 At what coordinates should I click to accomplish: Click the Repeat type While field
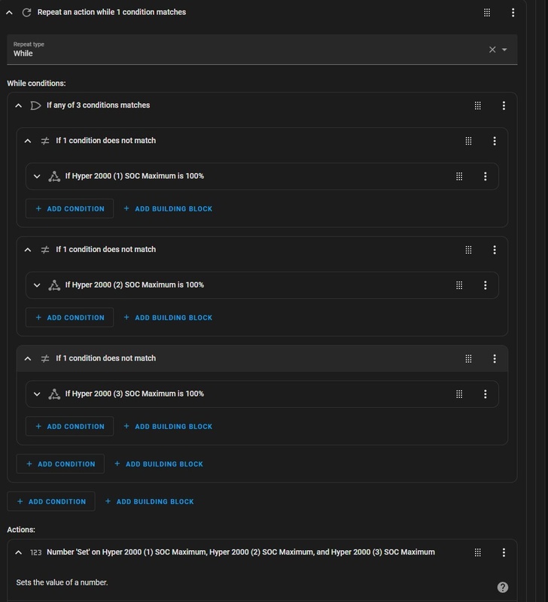[x=262, y=50]
